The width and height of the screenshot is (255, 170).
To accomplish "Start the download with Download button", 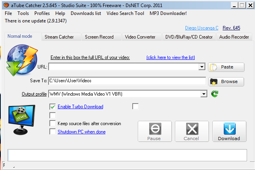I will [229, 131].
